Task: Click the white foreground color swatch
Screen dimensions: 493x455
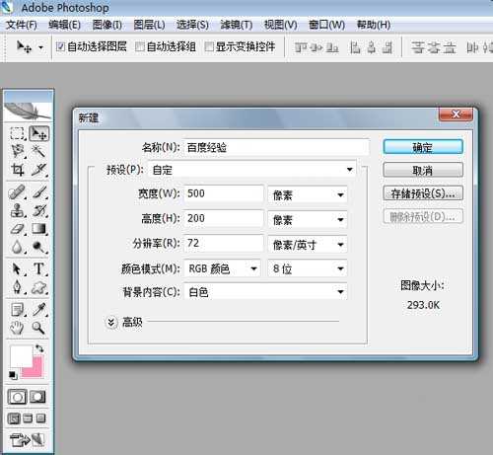Action: point(21,356)
